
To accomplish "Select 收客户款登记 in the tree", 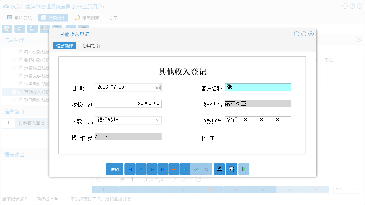I will coord(37,60).
